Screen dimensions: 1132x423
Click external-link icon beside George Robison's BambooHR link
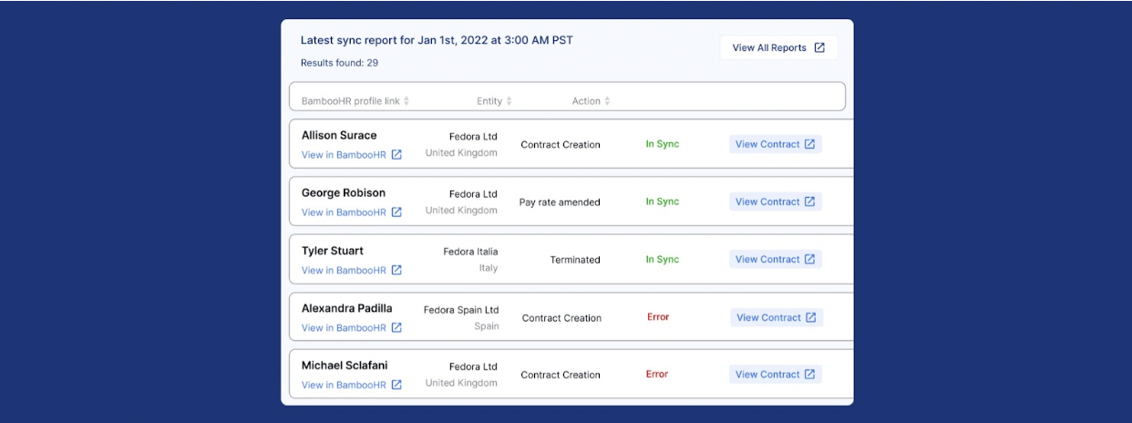396,212
